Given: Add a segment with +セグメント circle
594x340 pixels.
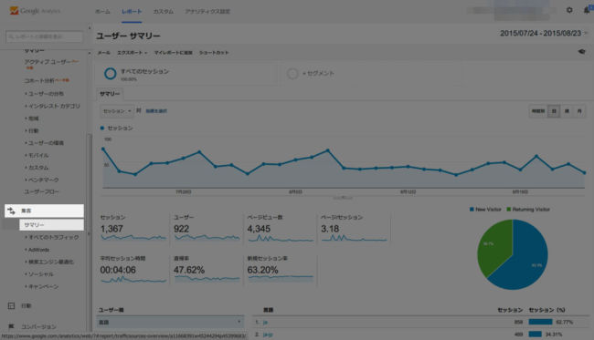Looking at the screenshot, I should point(292,74).
